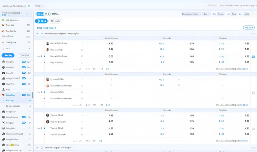Switch to the Cược Sớm tab
The image size is (257, 152).
[x=24, y=55]
